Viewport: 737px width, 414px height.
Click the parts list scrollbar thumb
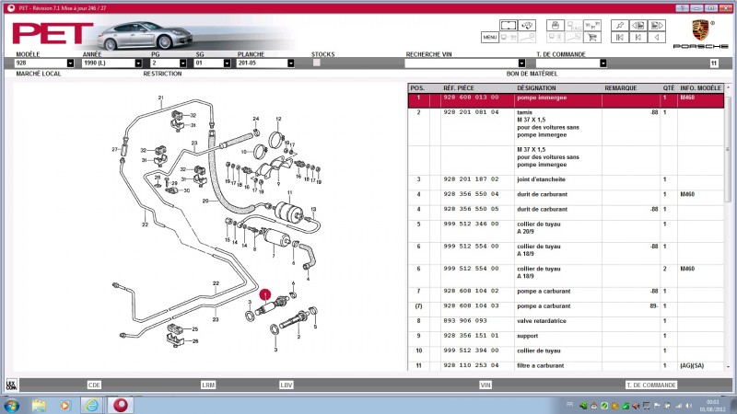(x=728, y=148)
